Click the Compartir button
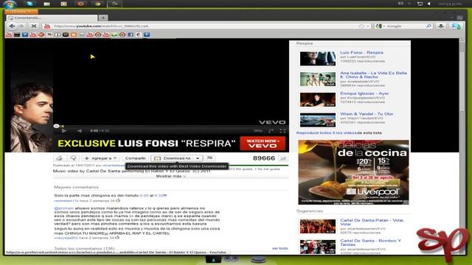Viewport: 472px width, 265px height. click(135, 158)
